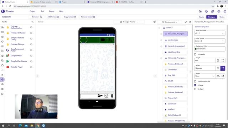The height and width of the screenshot is (128, 228).
Task: Open the account profile icon in header
Action: (x=225, y=11)
